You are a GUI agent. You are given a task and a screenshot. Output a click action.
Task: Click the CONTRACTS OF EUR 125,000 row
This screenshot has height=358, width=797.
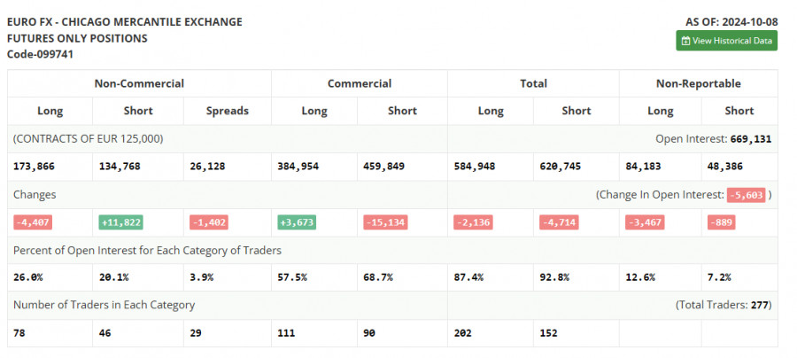coord(228,139)
